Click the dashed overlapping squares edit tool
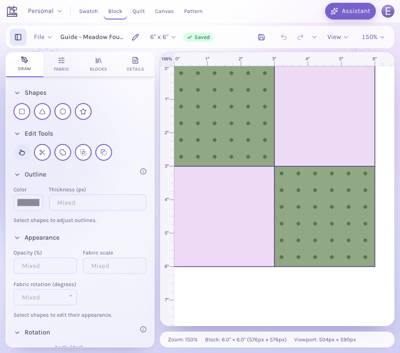 tap(104, 152)
